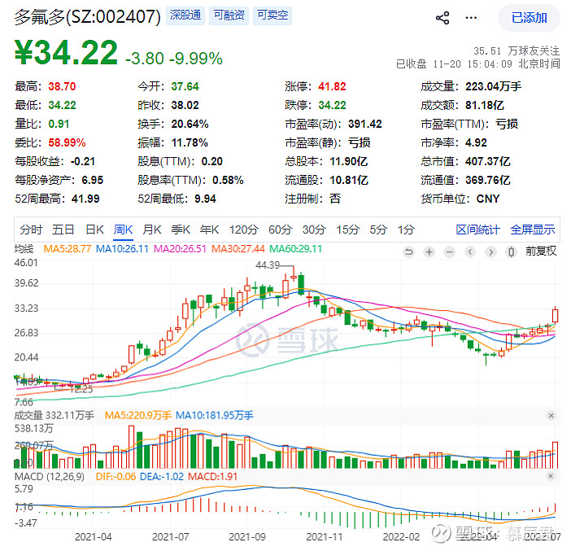The height and width of the screenshot is (551, 571).
Task: Click the MA10:26.11 label
Action: 122,249
